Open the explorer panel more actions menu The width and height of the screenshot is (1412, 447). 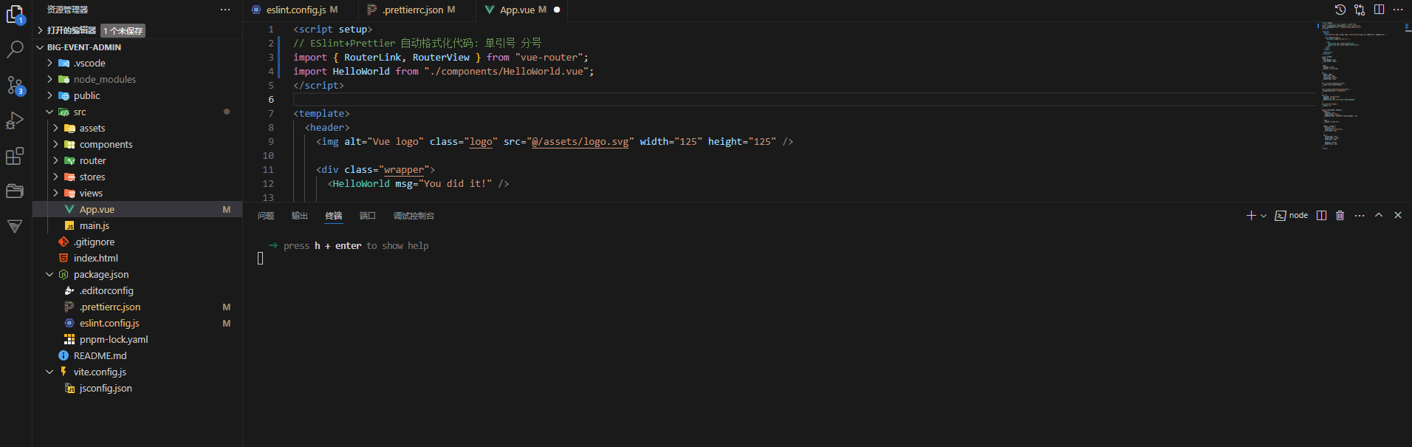[x=225, y=10]
